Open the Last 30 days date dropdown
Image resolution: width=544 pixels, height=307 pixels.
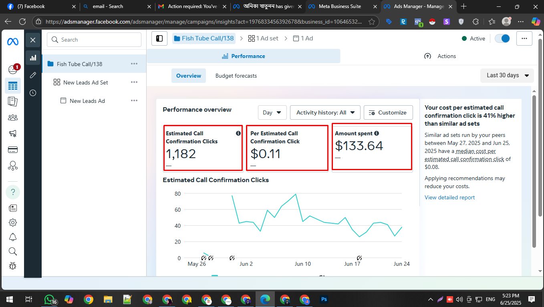tap(507, 75)
